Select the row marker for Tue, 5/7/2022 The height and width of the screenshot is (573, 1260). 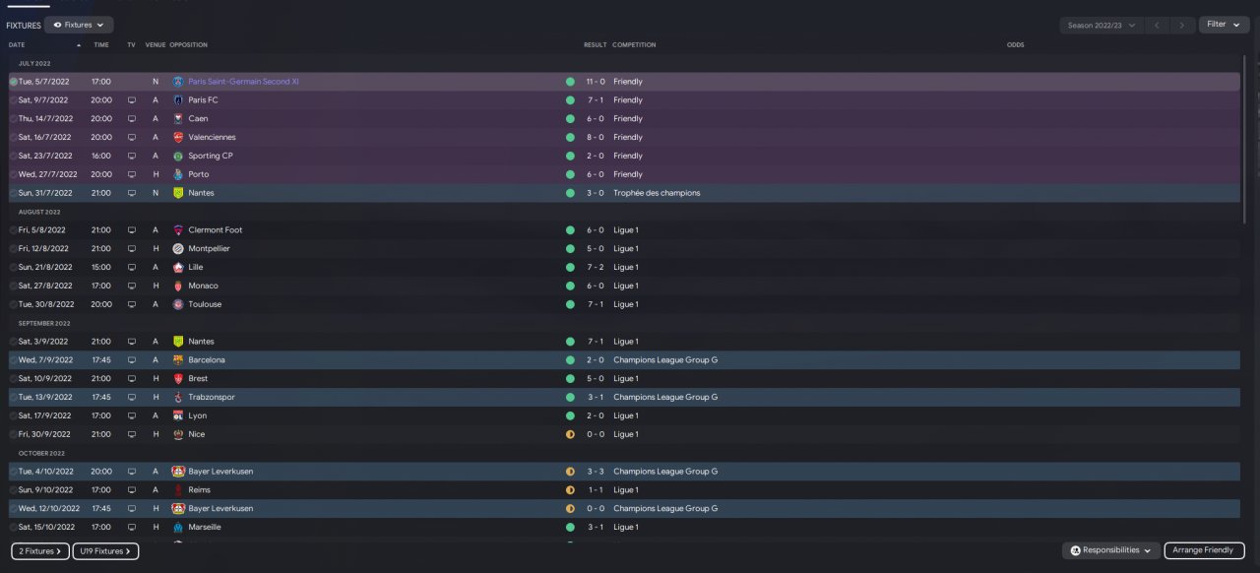pyautogui.click(x=14, y=82)
